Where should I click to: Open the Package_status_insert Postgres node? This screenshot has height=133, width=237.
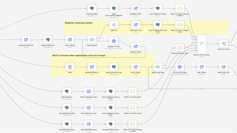pos(111,124)
